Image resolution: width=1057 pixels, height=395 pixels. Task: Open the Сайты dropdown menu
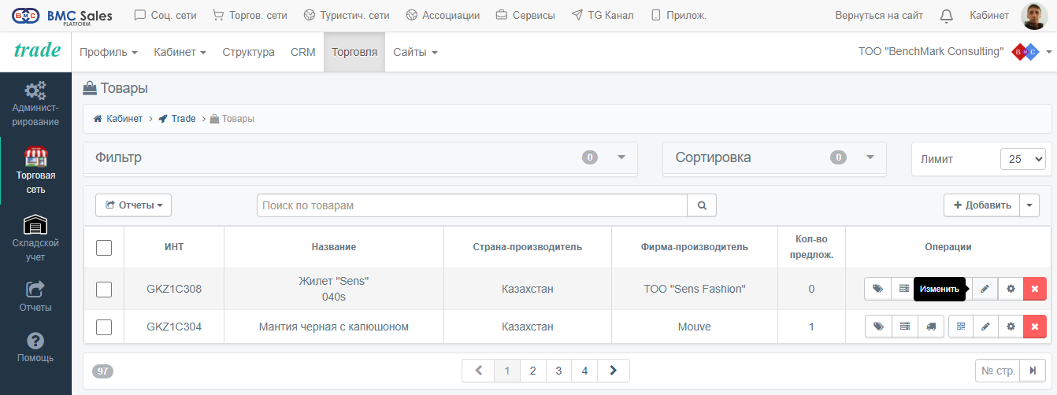coord(415,52)
